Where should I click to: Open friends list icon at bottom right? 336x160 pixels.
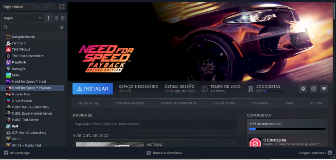tap(330, 153)
